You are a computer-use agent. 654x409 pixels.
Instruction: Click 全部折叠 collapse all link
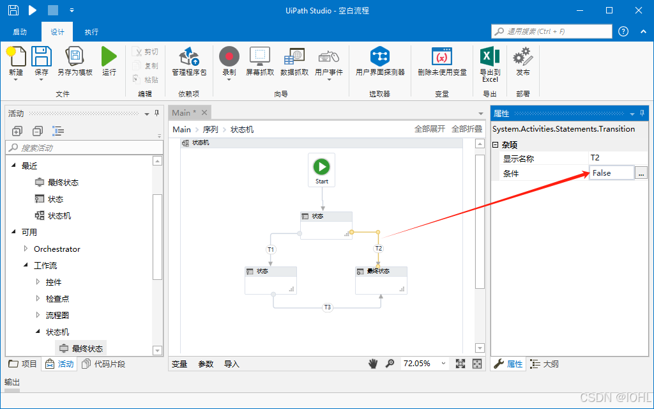point(467,129)
